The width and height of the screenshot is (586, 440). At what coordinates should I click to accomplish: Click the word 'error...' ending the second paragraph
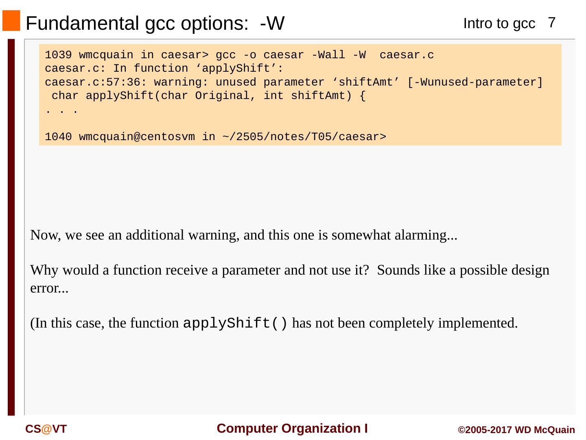click(49, 288)
